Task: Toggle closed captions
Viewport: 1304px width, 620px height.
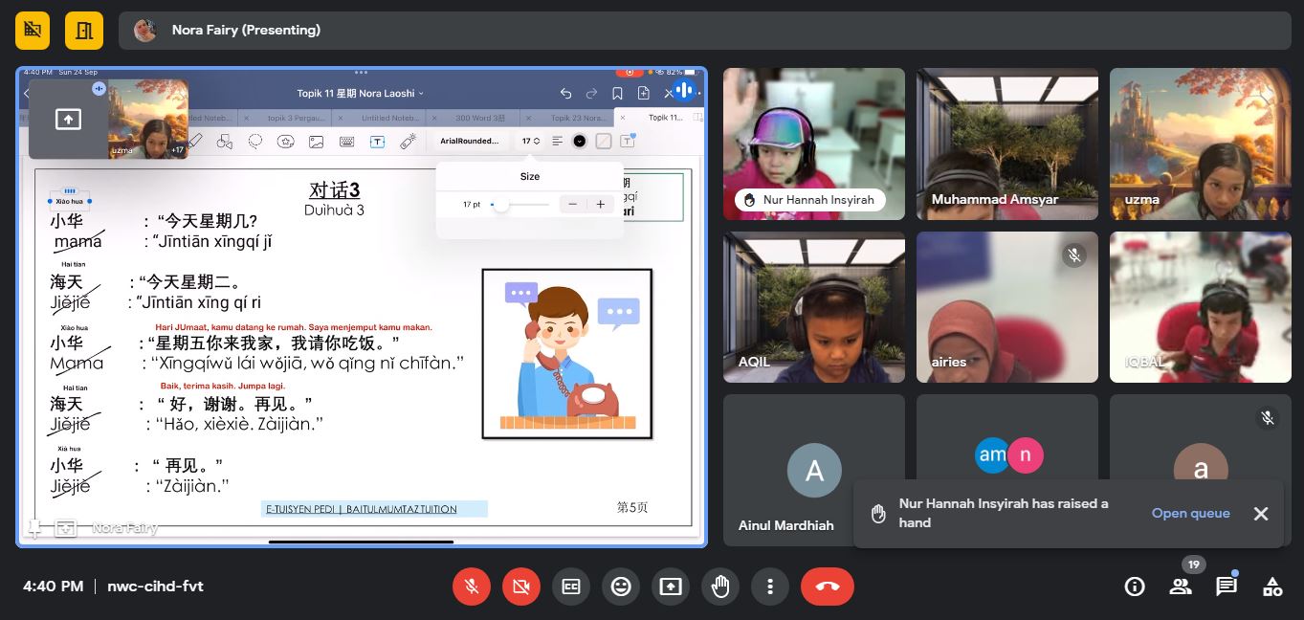Action: pyautogui.click(x=571, y=587)
